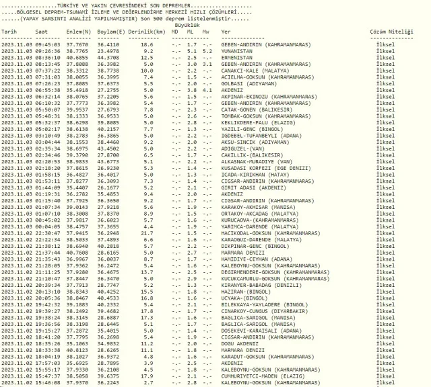431x387 pixels.
Task: Select the YUNANISTAN location entry
Action: (x=236, y=51)
